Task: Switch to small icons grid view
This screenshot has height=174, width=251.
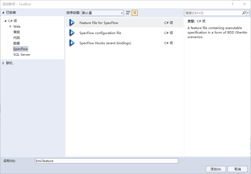Action: click(x=128, y=13)
